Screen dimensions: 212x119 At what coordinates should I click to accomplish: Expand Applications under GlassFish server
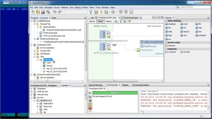coord(38,103)
